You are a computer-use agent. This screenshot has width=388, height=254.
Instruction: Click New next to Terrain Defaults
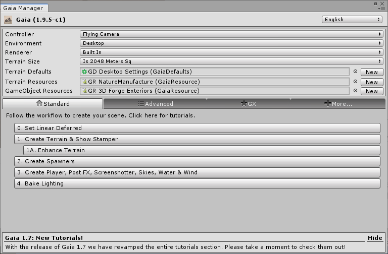[372, 72]
